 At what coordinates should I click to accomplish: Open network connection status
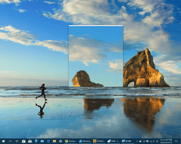pos(151,141)
